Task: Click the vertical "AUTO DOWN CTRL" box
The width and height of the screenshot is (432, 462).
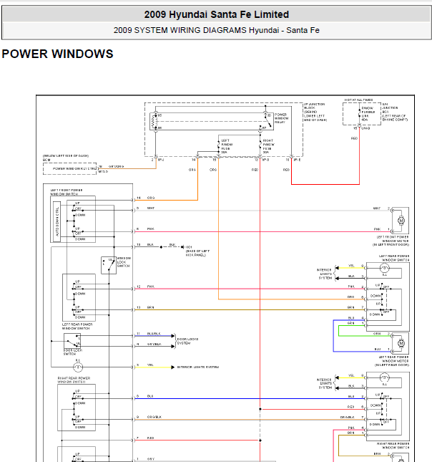Action: point(57,221)
